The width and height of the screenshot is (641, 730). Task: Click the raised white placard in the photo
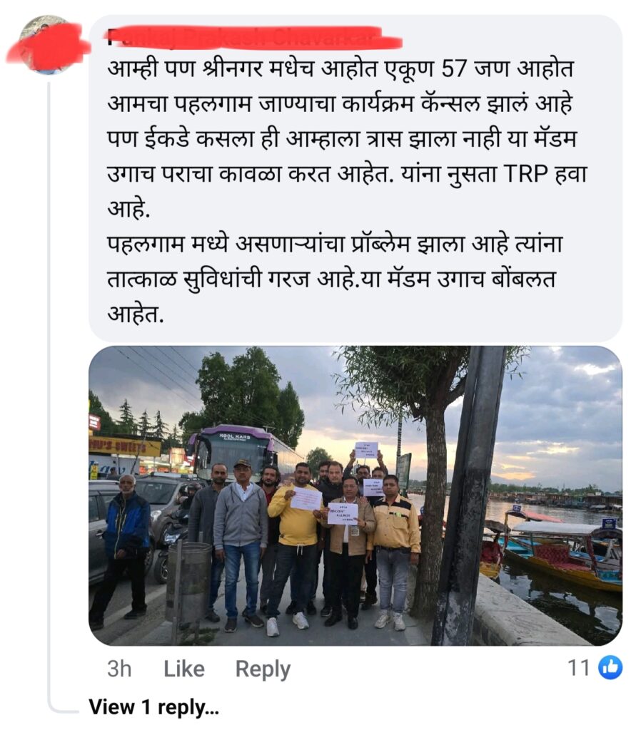click(366, 451)
